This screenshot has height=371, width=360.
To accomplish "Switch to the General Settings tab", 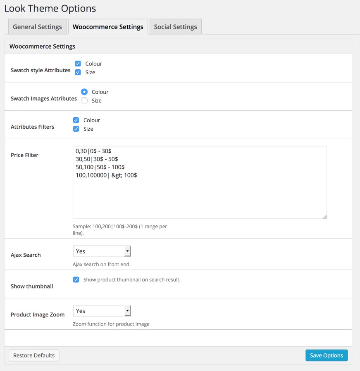I will click(37, 27).
